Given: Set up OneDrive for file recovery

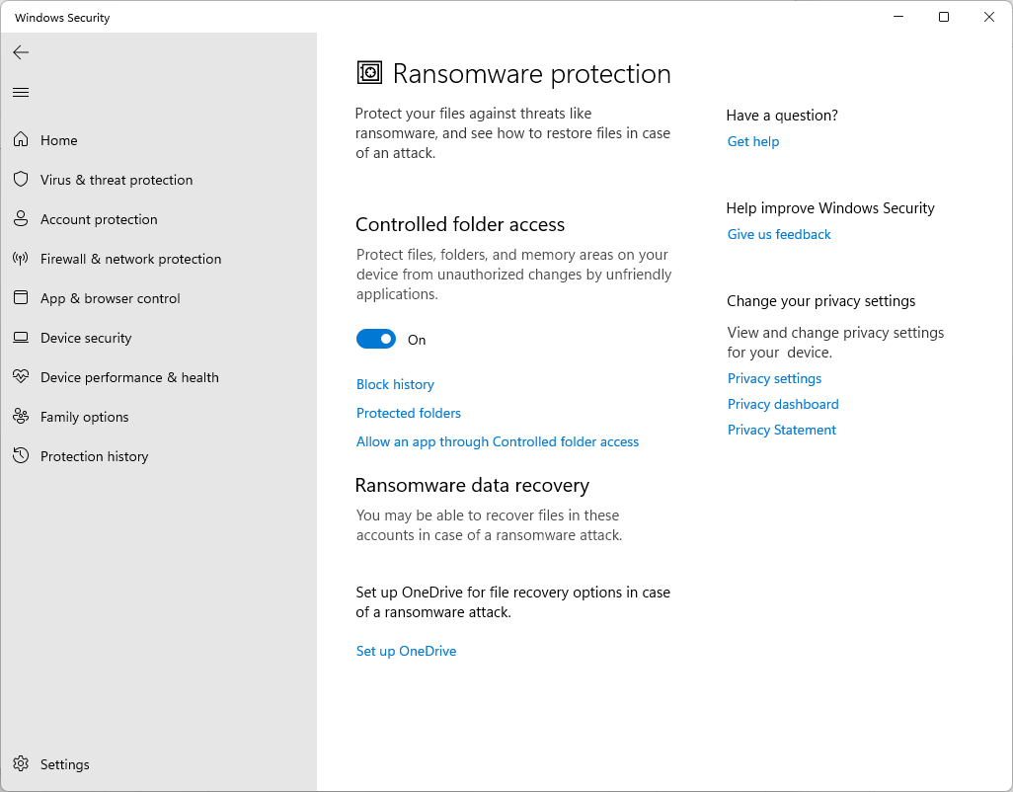Looking at the screenshot, I should tap(406, 651).
